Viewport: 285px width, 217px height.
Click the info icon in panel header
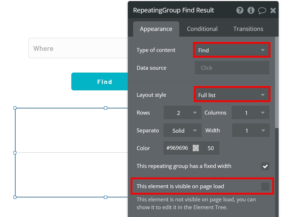(251, 10)
